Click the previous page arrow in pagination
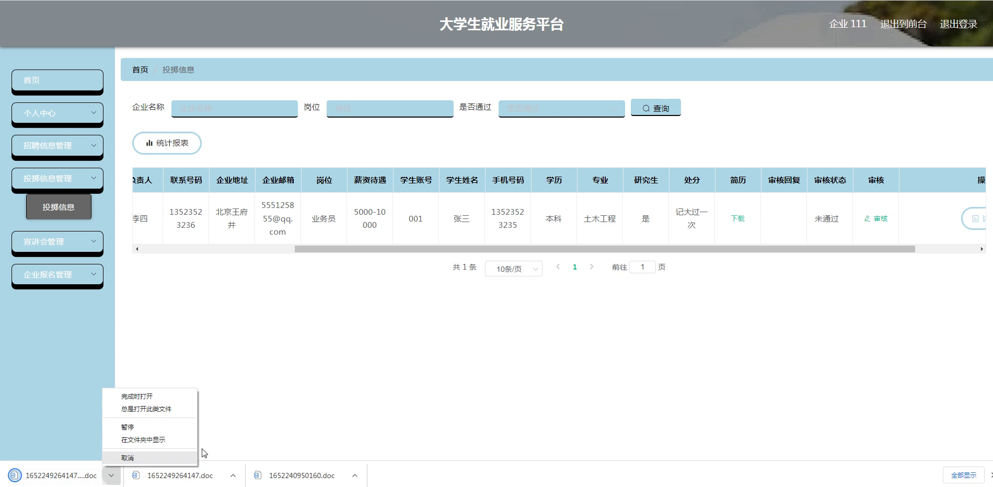This screenshot has width=993, height=487. [558, 267]
